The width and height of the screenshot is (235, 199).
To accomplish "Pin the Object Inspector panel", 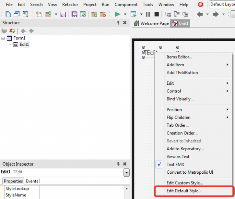I will pos(118,164).
